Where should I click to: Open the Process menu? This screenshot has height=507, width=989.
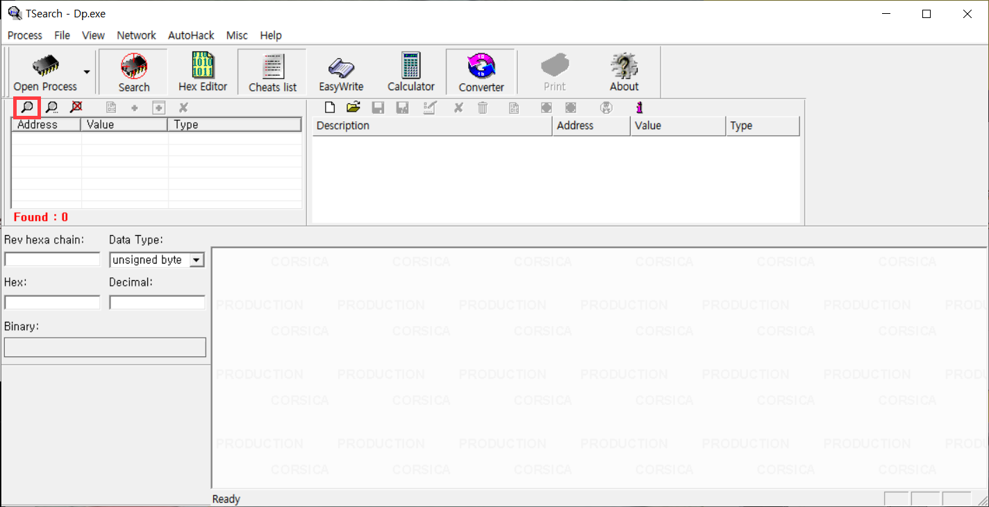coord(25,35)
